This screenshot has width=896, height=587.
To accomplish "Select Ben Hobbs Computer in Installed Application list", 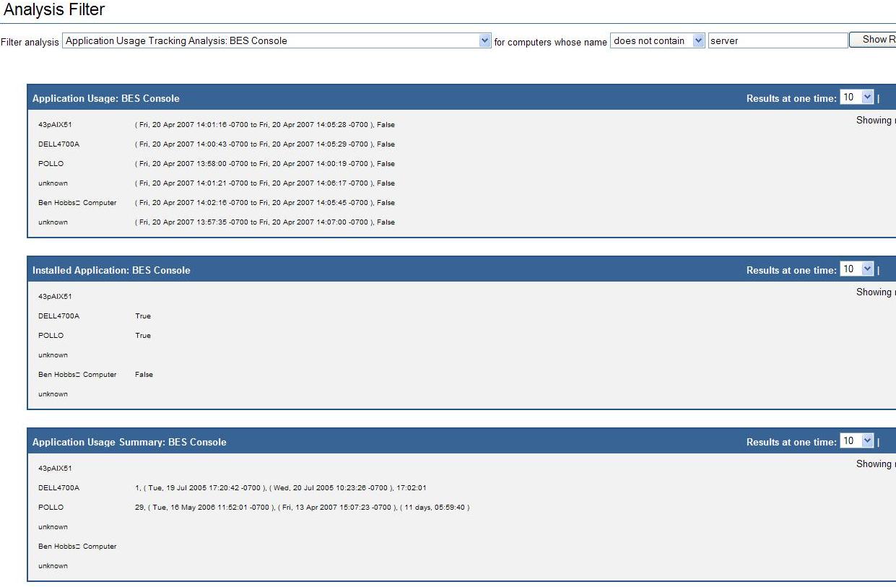I will click(77, 375).
